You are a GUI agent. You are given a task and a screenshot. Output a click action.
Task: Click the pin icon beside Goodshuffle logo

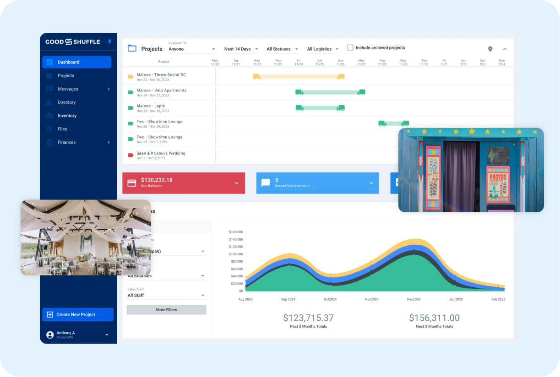point(109,42)
